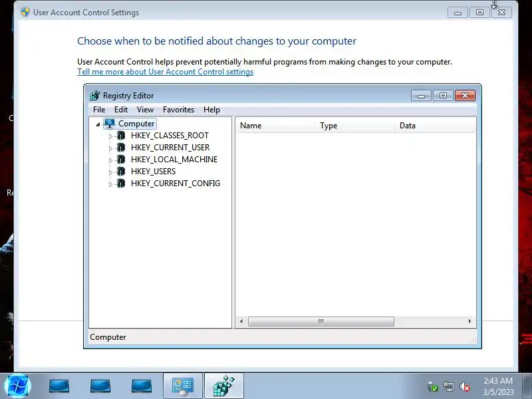532x399 pixels.
Task: Expand HKEY_CLASSES_ROOT key arrow
Action: pyautogui.click(x=110, y=136)
